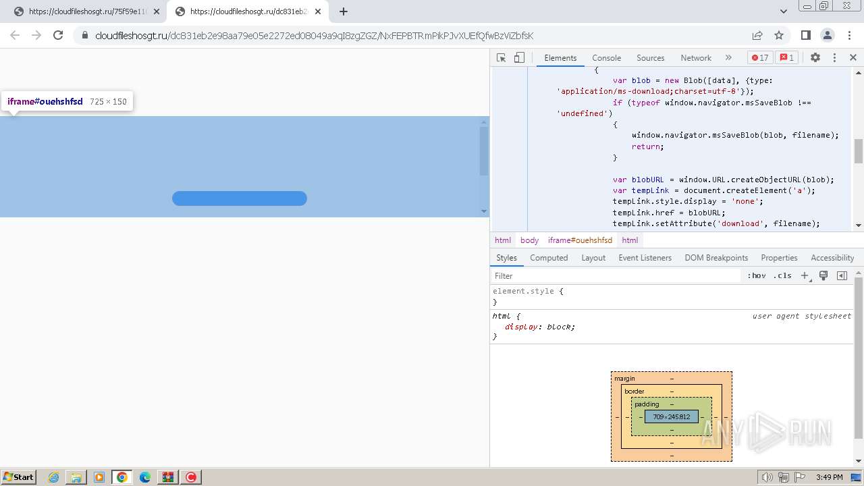Open the Accessibility pane tab
Image resolution: width=864 pixels, height=486 pixels.
click(x=832, y=258)
